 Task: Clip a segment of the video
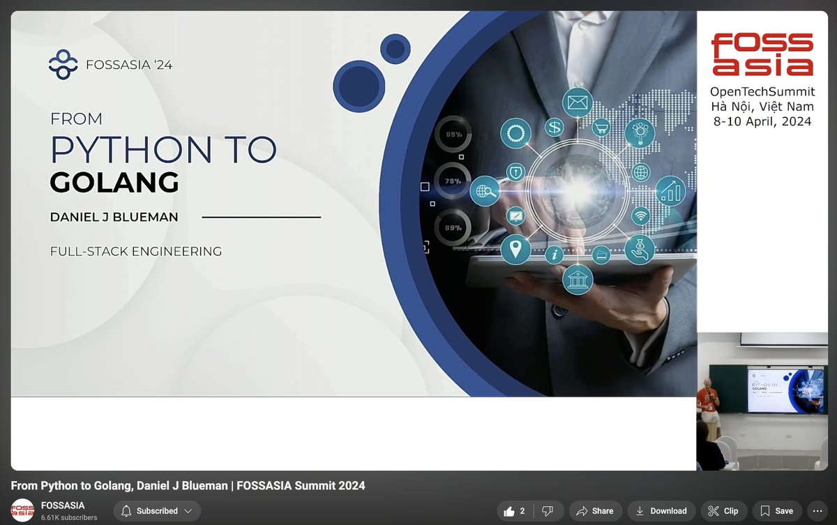click(x=723, y=511)
